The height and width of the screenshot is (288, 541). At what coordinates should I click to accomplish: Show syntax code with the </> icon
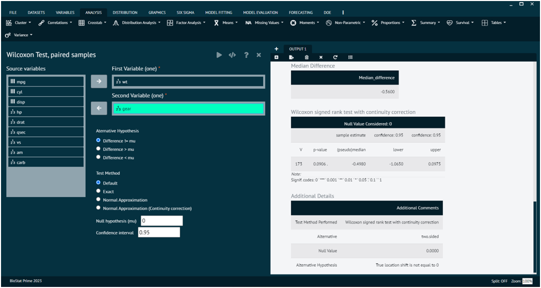pos(232,55)
